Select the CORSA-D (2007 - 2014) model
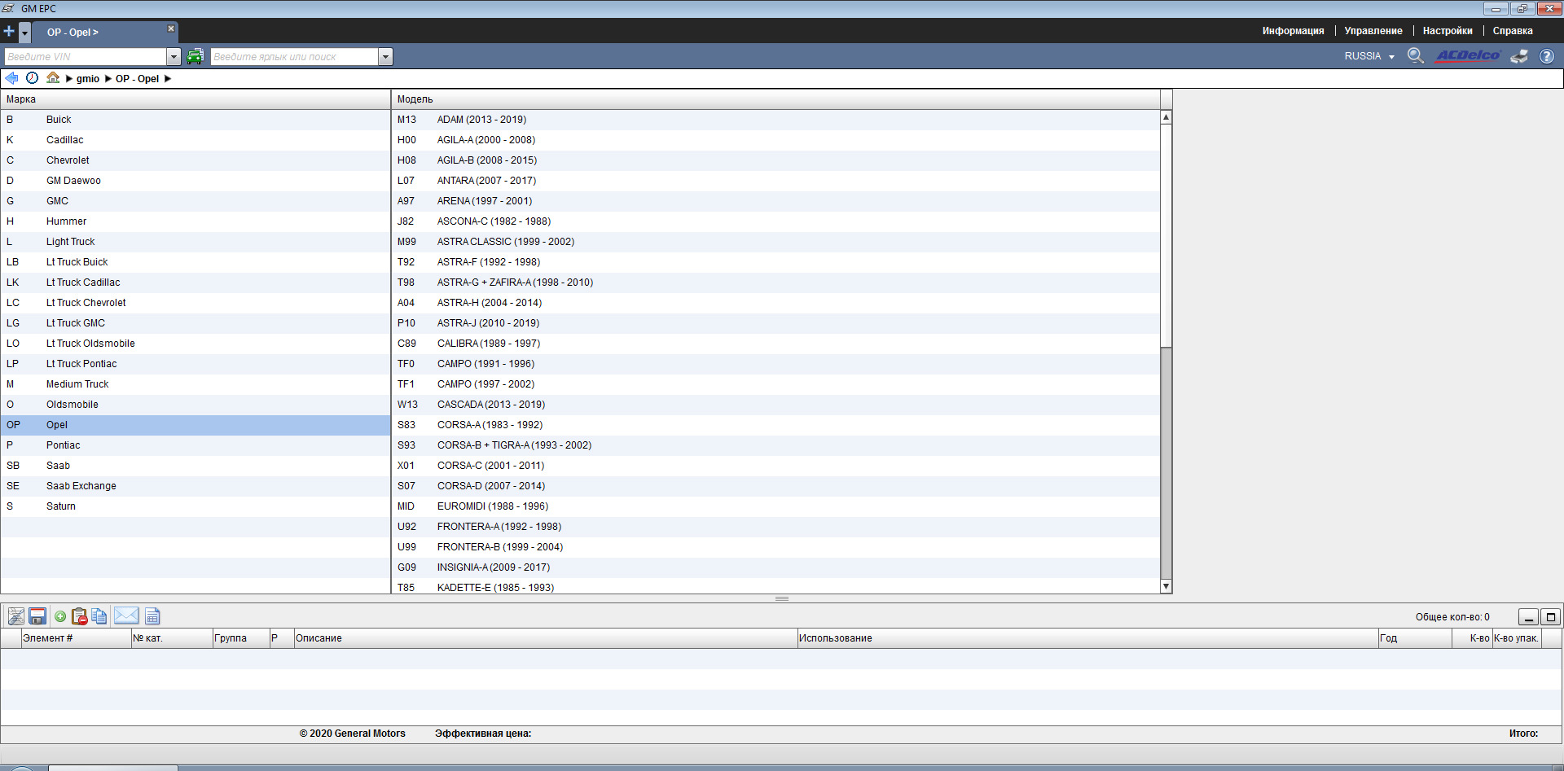 [x=775, y=486]
